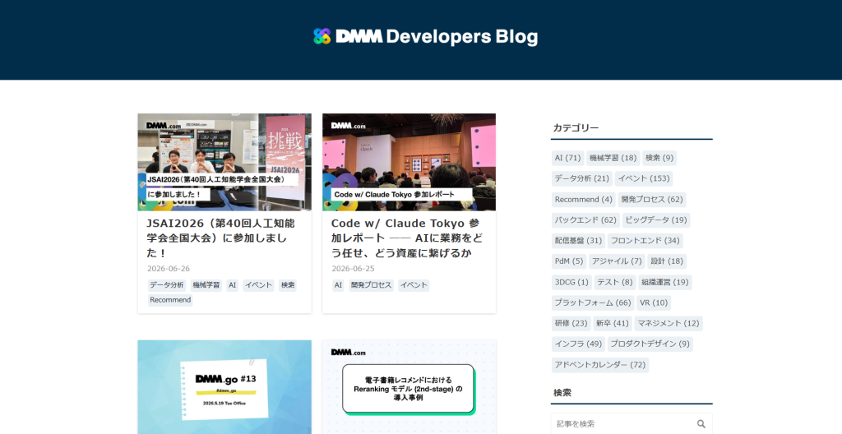Select the Recommend (4) category tag
The image size is (842, 434).
tap(583, 199)
